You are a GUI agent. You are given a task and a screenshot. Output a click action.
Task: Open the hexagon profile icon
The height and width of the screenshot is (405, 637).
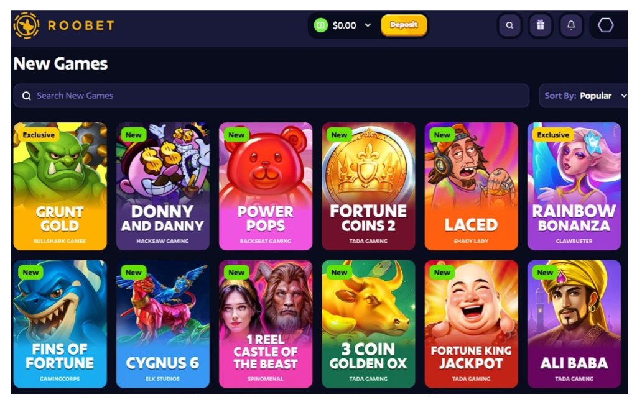click(605, 25)
